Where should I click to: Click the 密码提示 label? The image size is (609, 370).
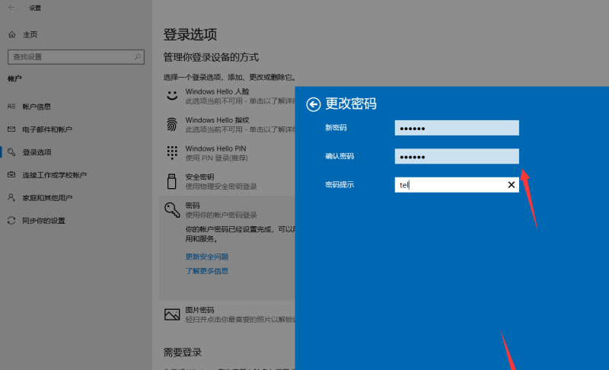(x=340, y=185)
